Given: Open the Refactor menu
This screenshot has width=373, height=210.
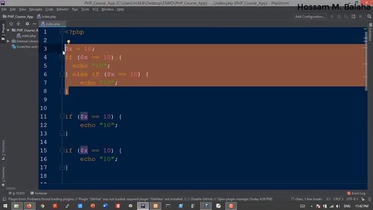Looking at the screenshot, I should pyautogui.click(x=62, y=9).
